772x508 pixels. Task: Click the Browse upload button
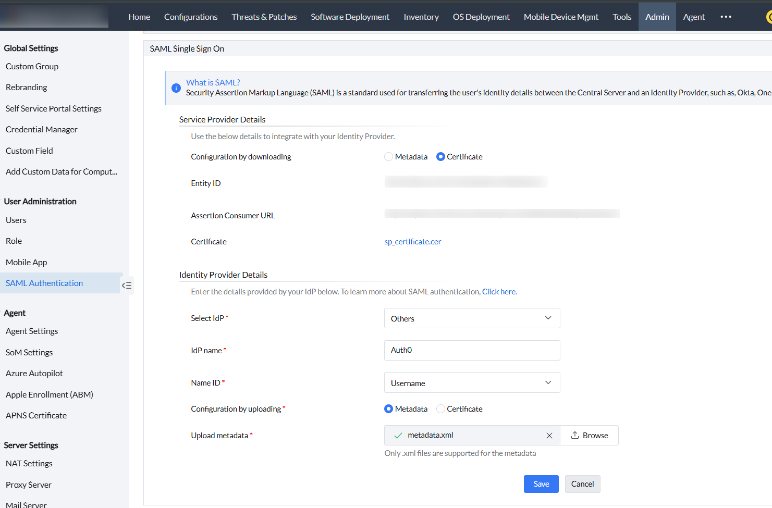pos(589,436)
